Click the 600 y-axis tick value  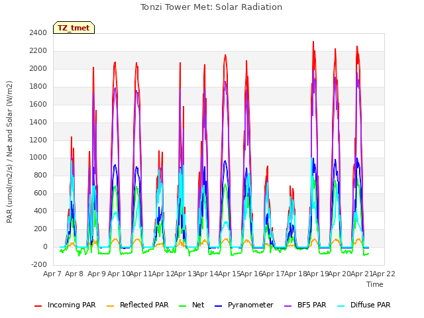(40, 193)
